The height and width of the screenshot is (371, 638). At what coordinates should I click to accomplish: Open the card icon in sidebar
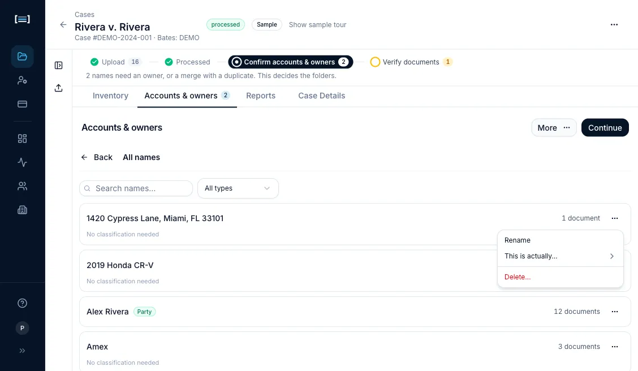(x=23, y=104)
